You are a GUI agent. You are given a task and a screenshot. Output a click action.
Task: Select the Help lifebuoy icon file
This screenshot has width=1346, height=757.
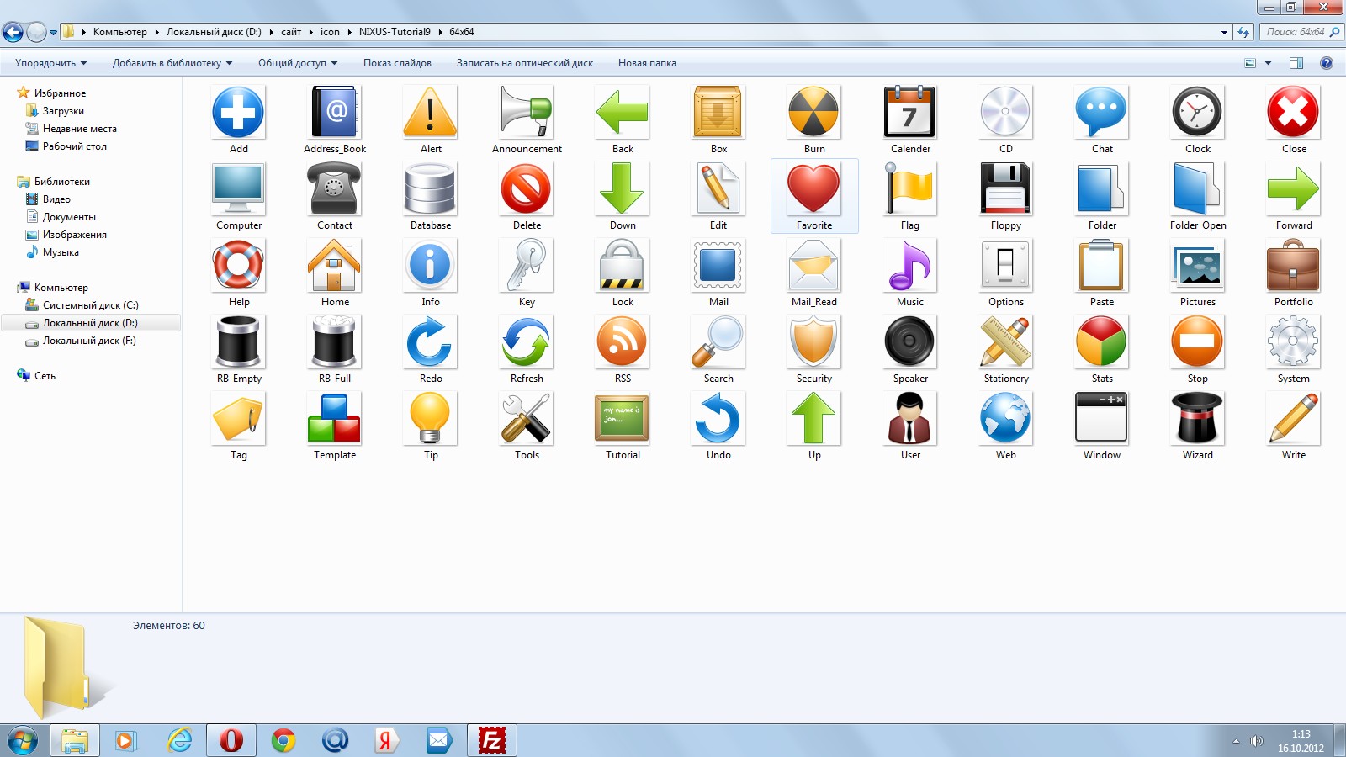pyautogui.click(x=238, y=273)
